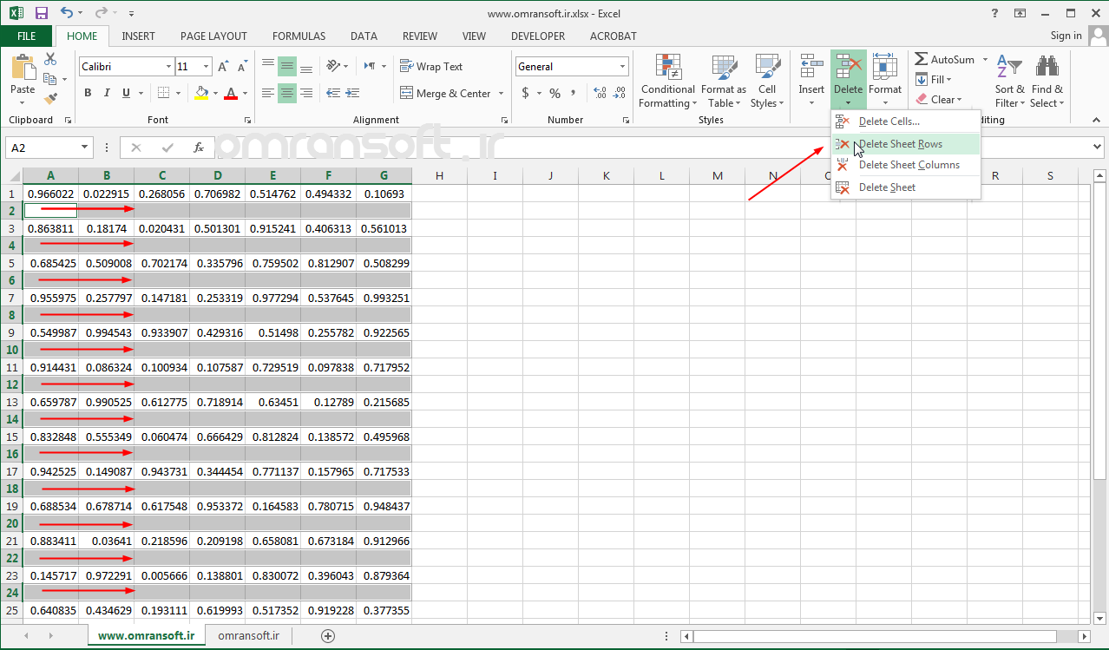Click the Format Painter brush icon

50,99
